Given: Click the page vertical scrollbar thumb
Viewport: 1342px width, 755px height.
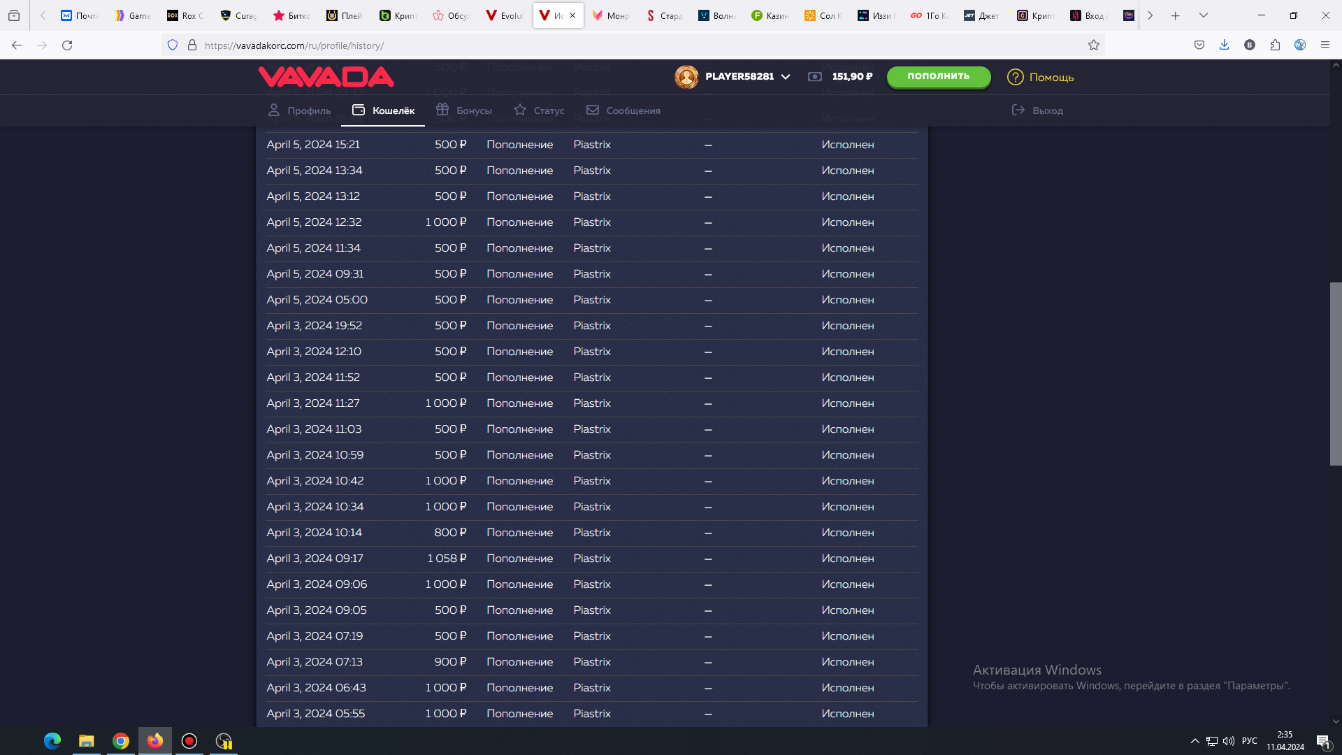Looking at the screenshot, I should (x=1336, y=374).
